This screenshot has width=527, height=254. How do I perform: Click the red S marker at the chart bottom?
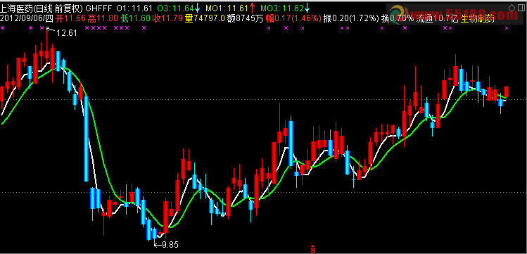tap(313, 249)
